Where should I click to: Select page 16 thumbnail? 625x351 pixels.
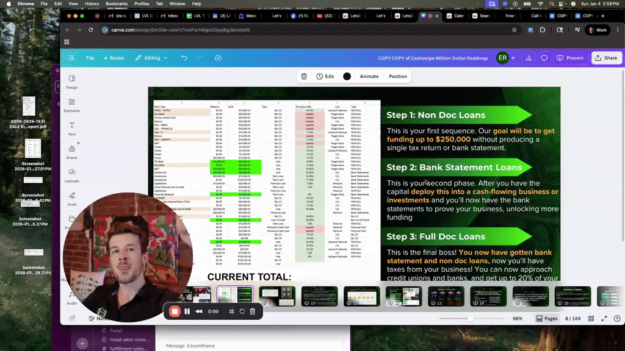[573, 296]
